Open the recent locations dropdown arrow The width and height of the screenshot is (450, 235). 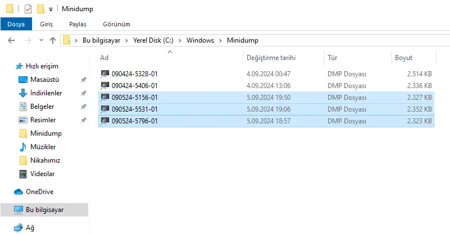coord(41,40)
